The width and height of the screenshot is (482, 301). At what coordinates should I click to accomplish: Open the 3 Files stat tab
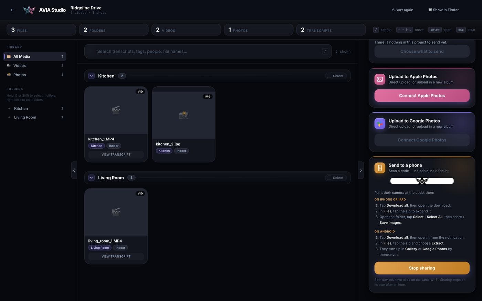[41, 30]
